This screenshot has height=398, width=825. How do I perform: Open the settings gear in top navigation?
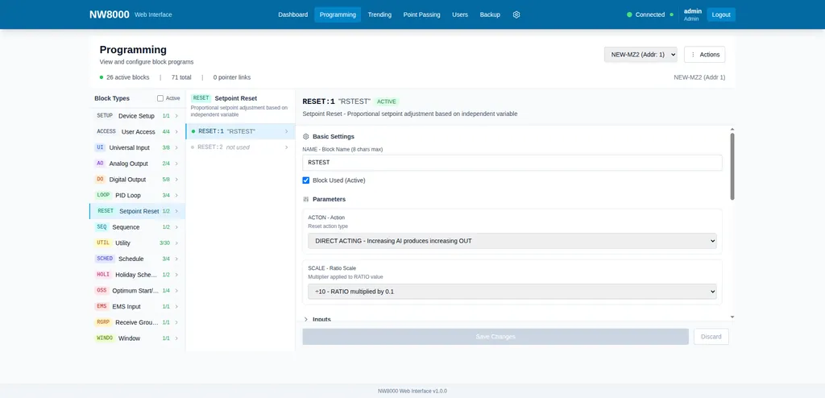516,15
